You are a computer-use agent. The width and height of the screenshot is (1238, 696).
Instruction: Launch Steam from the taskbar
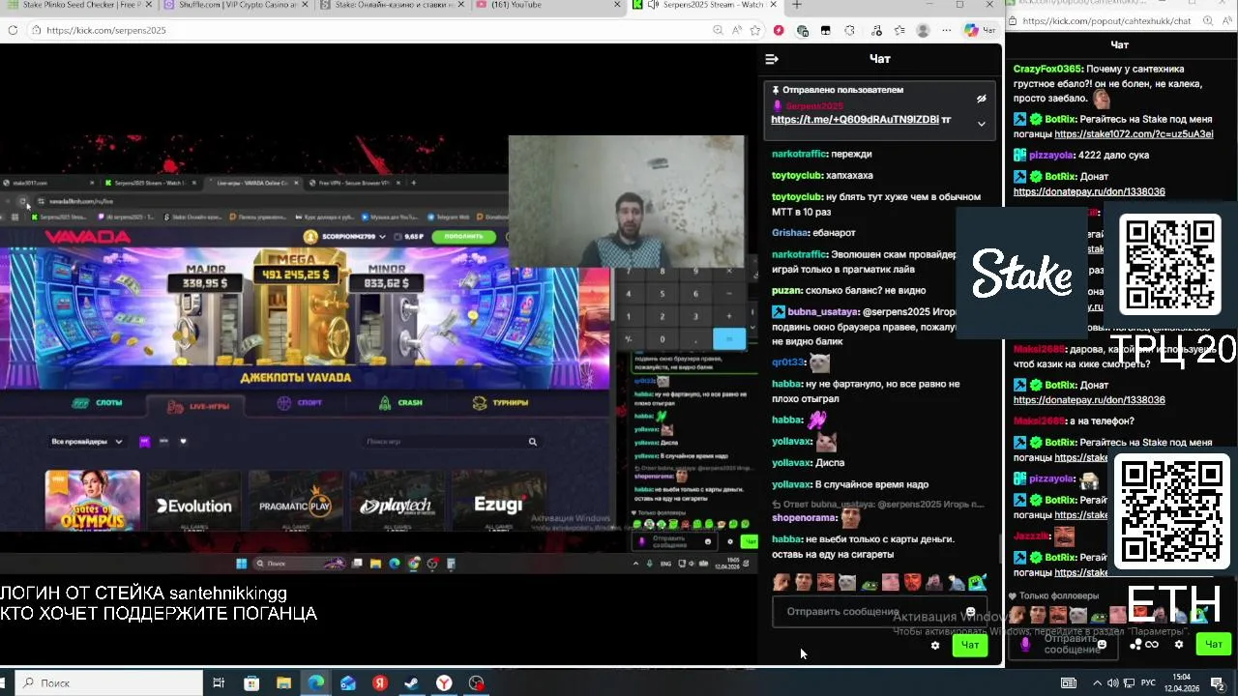click(x=411, y=682)
